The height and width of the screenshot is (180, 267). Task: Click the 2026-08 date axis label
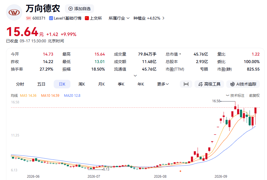coord(160,177)
